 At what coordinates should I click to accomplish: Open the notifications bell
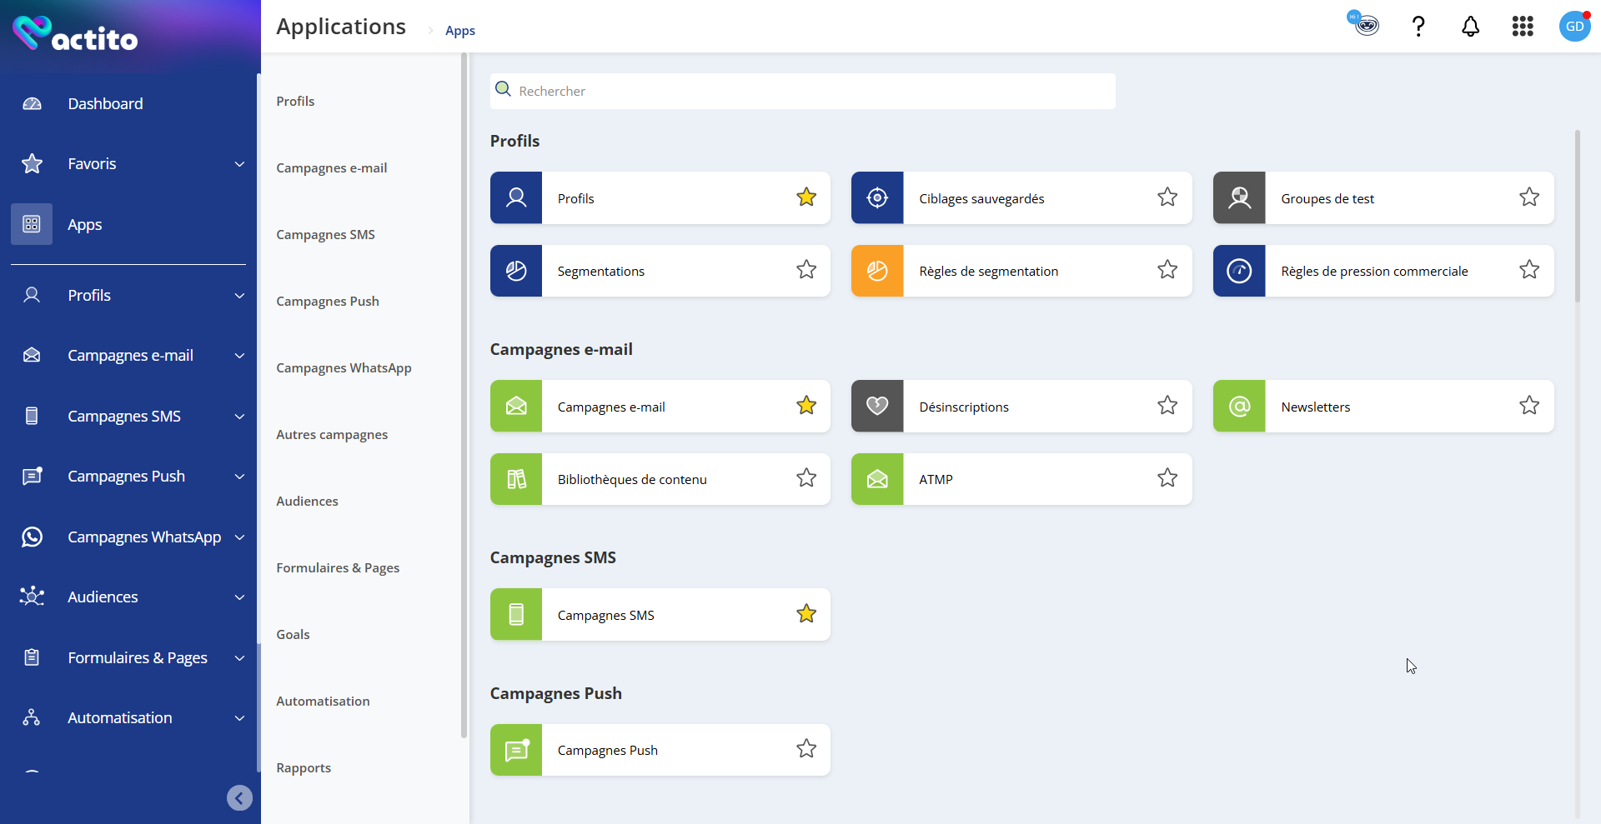[x=1470, y=27]
